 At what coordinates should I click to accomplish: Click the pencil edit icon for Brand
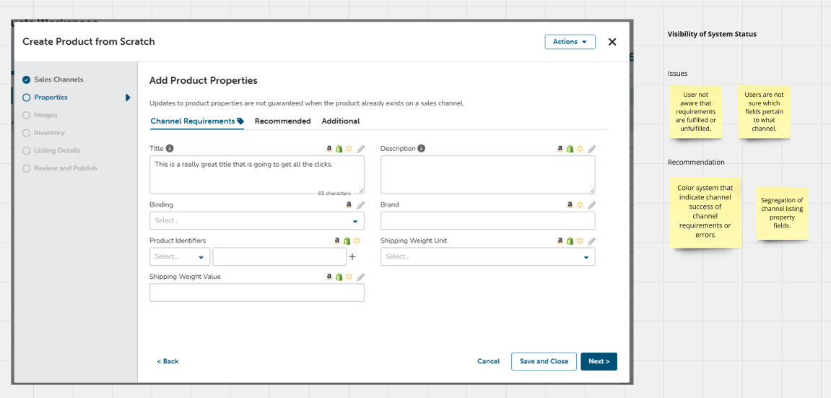pyautogui.click(x=592, y=205)
